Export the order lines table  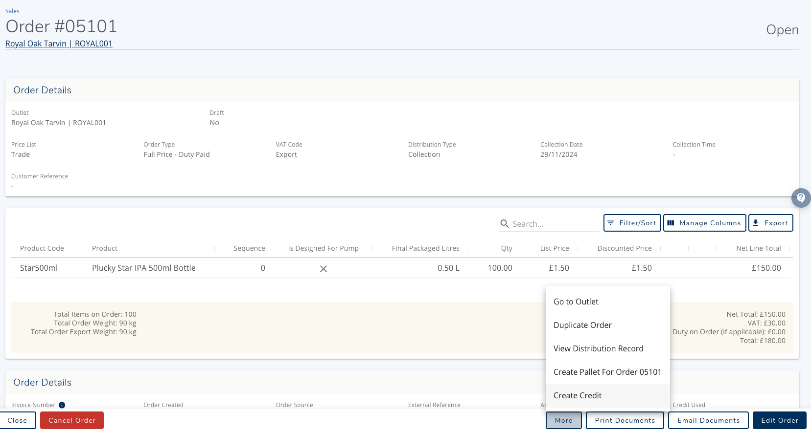771,223
